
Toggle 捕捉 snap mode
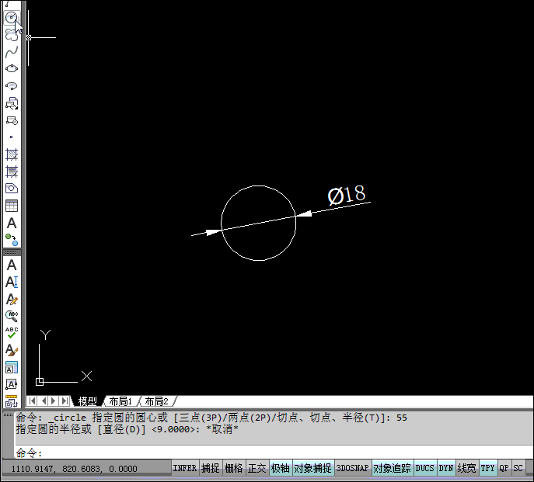pos(211,468)
